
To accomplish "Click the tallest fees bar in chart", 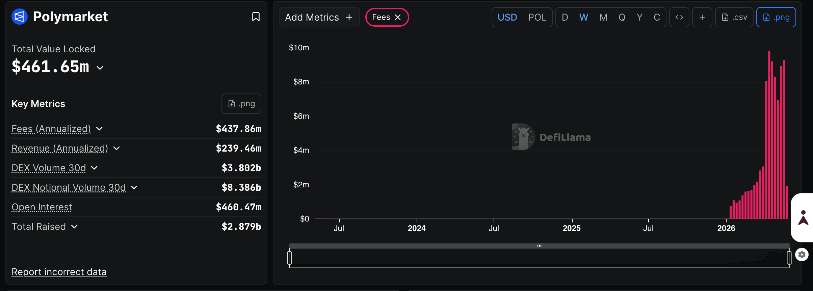I will 769,135.
